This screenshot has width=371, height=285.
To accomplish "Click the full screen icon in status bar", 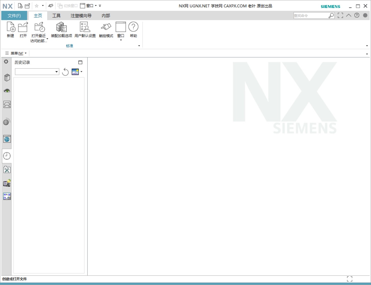I will pos(350,279).
